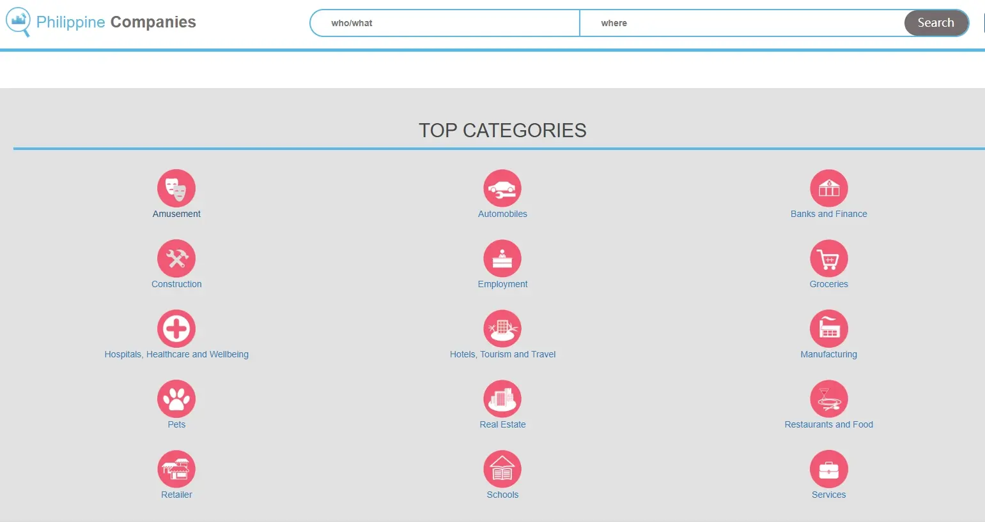Open the Restaurants and Food link
The height and width of the screenshot is (522, 985).
coord(828,424)
